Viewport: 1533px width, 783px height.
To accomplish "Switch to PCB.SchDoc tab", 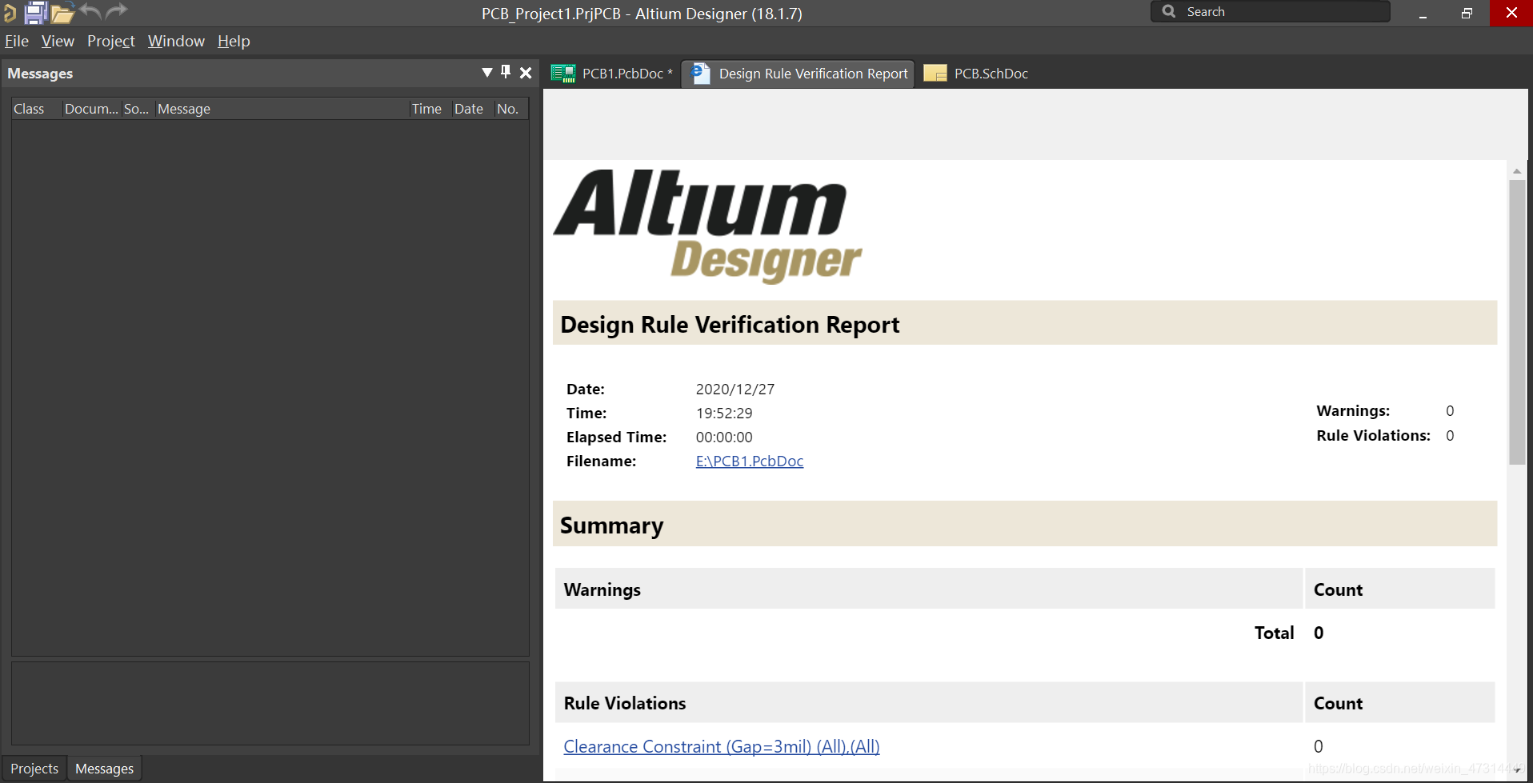I will tap(976, 74).
